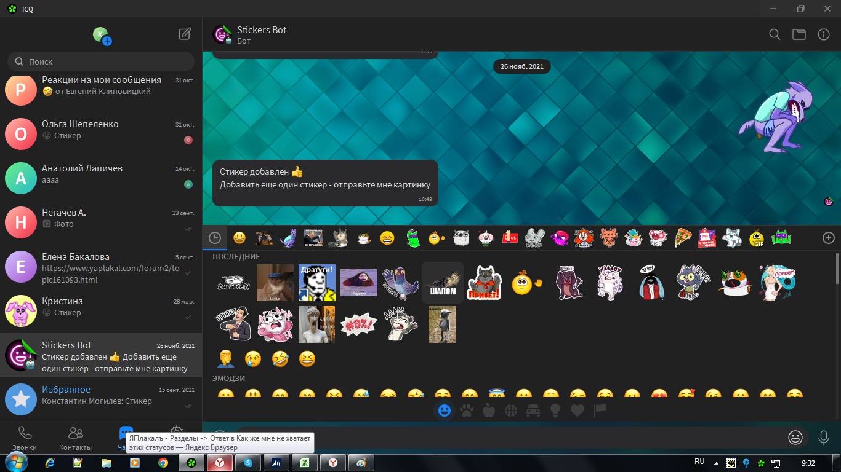The height and width of the screenshot is (472, 841).
Task: Send the blonde woman Привет sticker
Action: [778, 283]
